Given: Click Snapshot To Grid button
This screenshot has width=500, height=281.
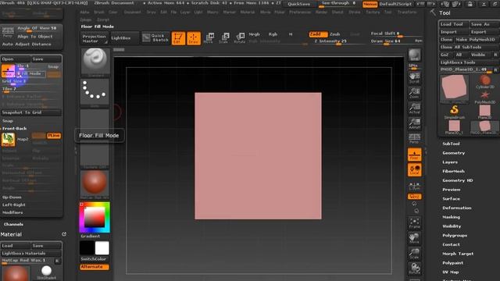Looking at the screenshot, I should click(x=31, y=112).
